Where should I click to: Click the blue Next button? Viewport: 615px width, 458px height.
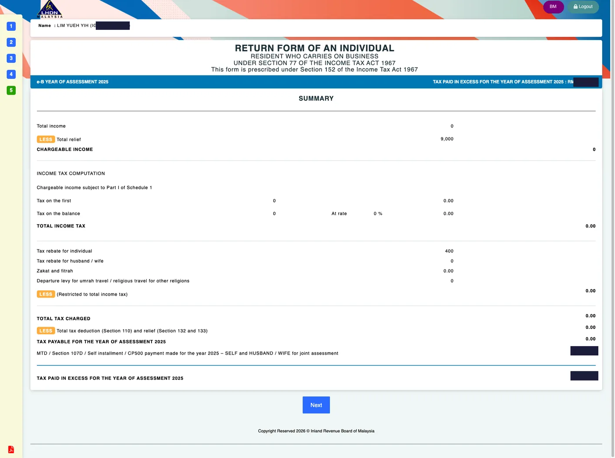pyautogui.click(x=316, y=405)
